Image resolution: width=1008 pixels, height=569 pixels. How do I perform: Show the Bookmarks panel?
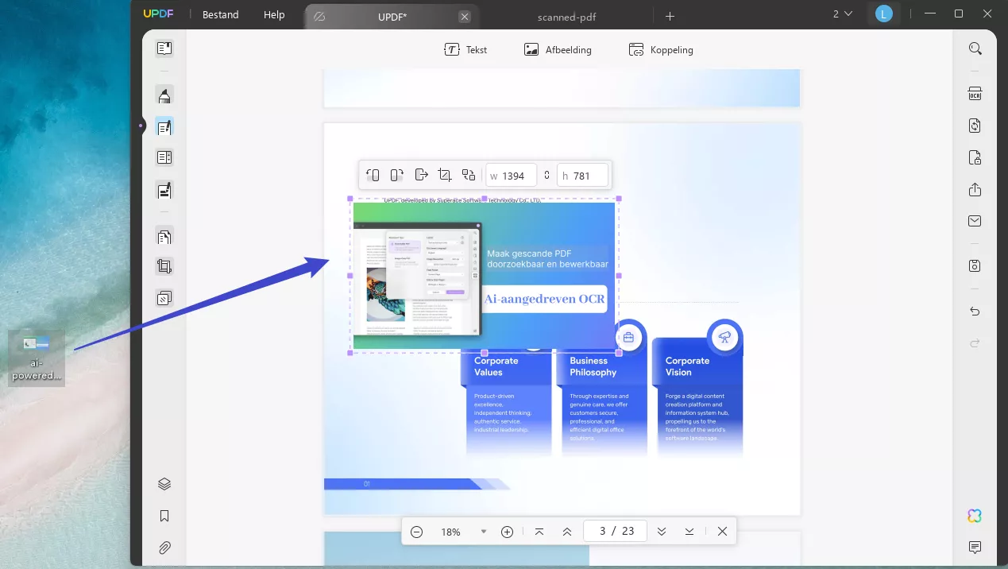[164, 516]
